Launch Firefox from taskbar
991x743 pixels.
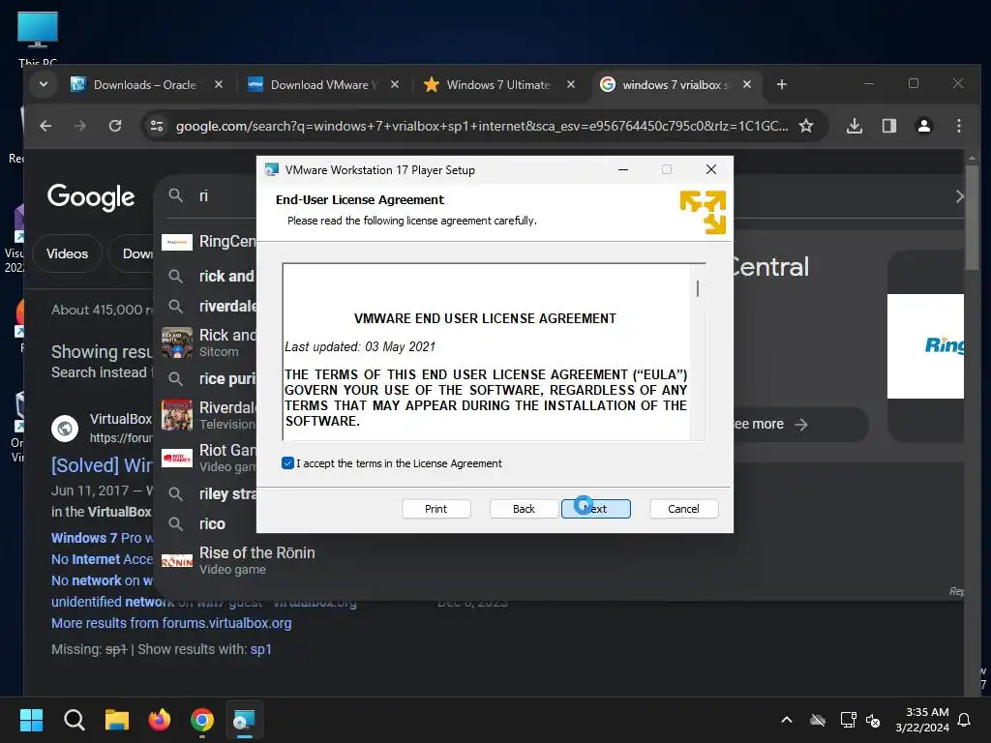tap(160, 720)
